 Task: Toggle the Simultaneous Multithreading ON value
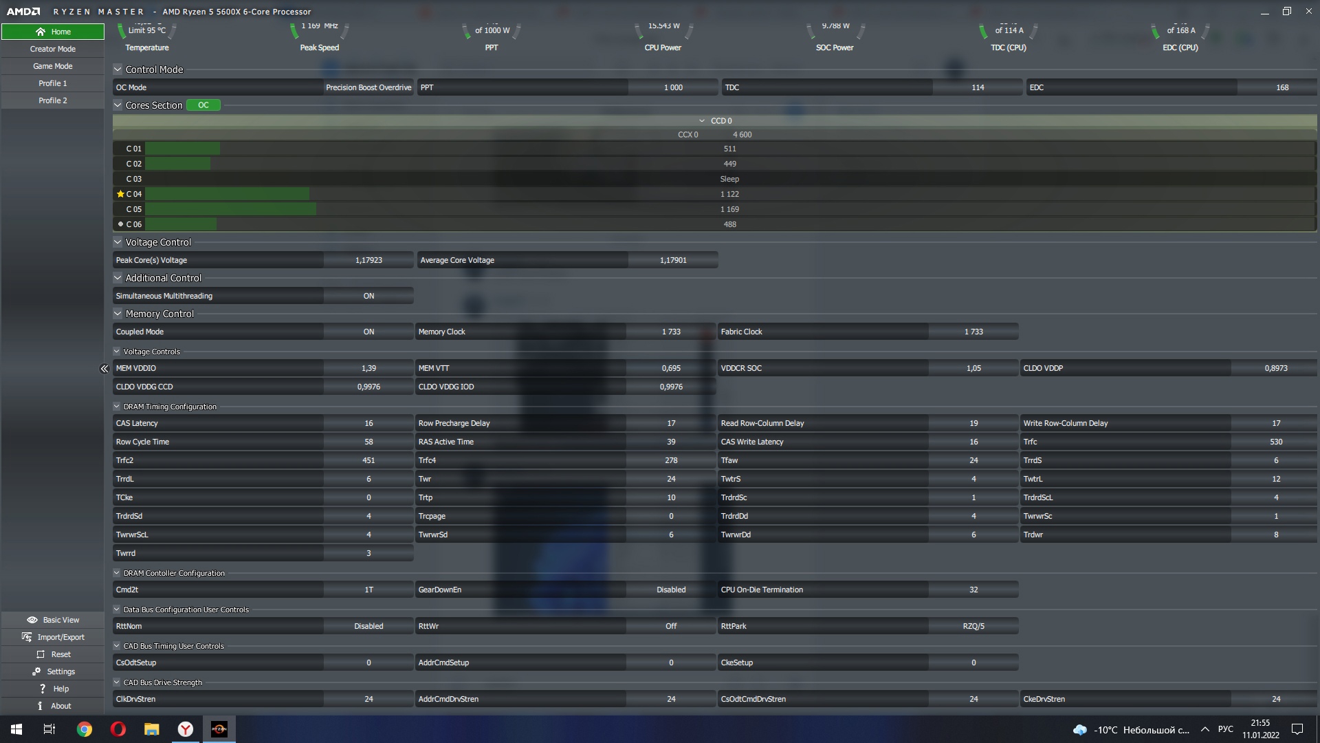368,296
